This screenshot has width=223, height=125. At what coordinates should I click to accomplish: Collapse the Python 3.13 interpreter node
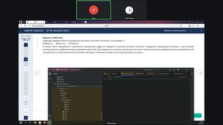pyautogui.click(x=56, y=86)
